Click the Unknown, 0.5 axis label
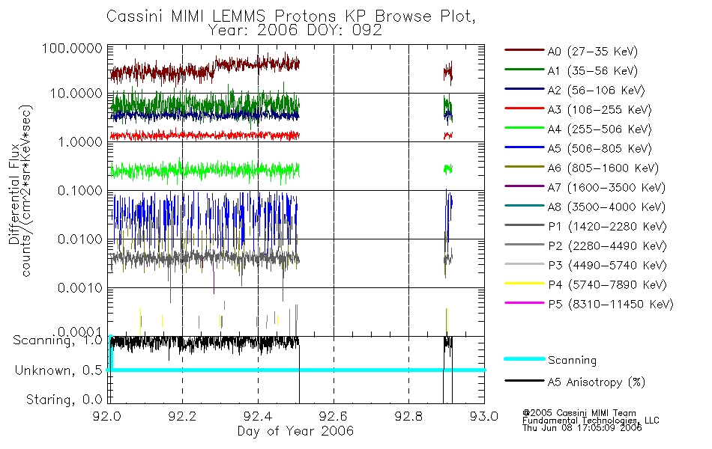This screenshot has height=449, width=712. point(58,370)
